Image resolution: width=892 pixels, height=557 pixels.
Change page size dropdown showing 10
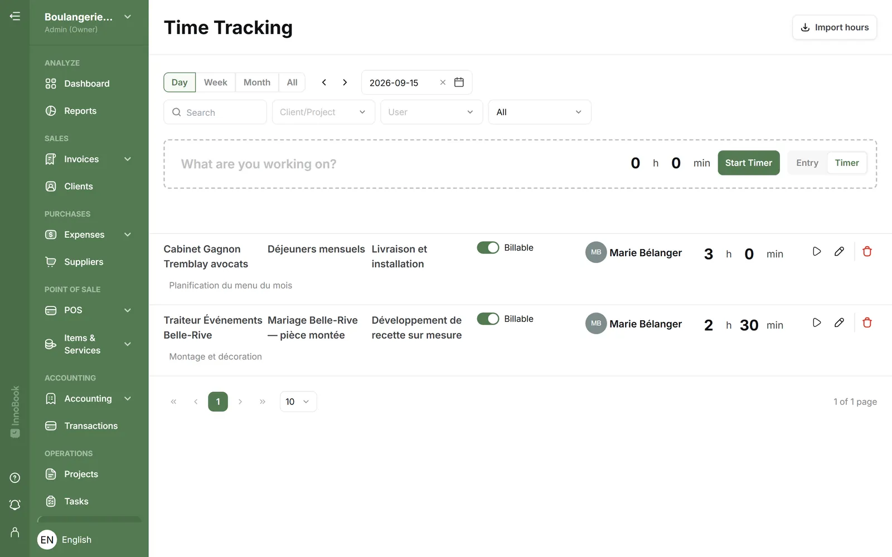298,402
